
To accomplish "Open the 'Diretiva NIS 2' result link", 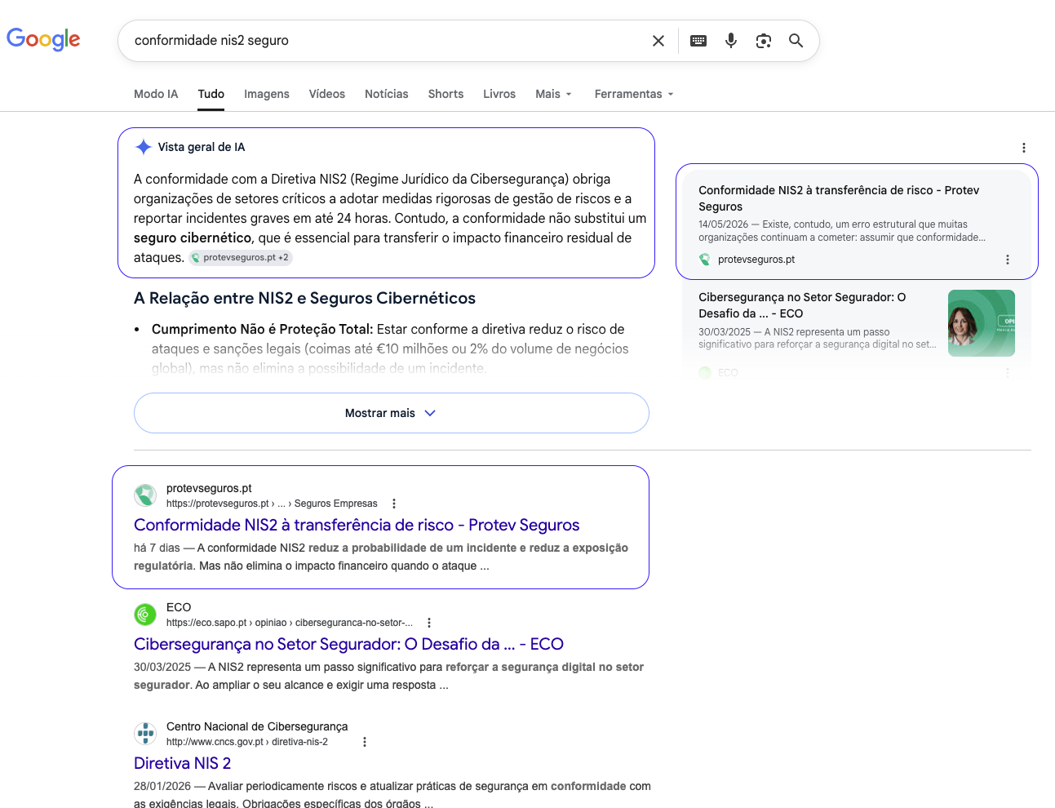I will (x=182, y=763).
